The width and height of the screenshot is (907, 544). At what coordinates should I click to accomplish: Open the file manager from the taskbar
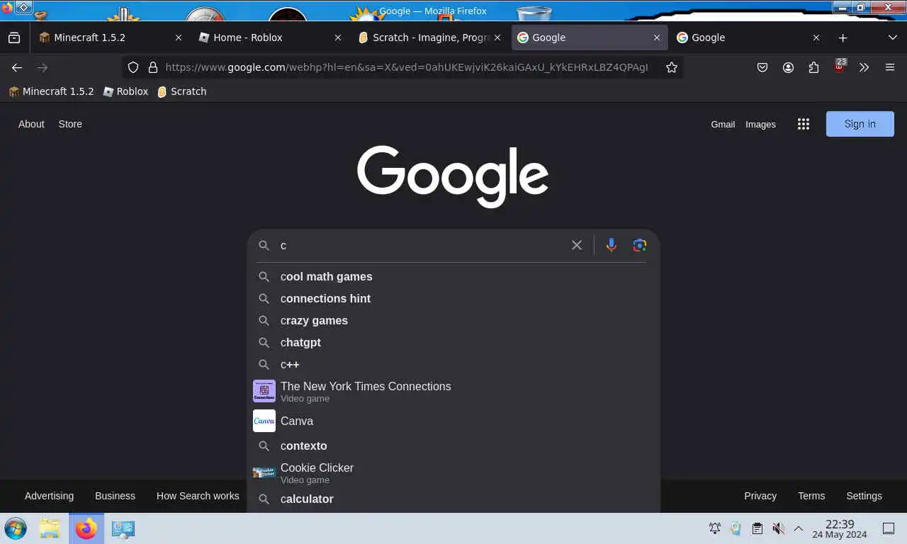coord(50,528)
